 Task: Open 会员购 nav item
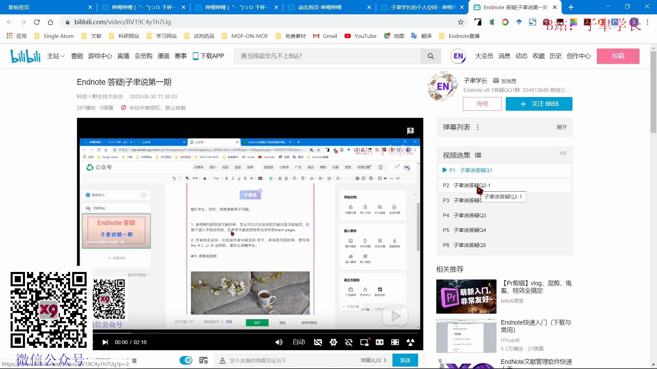coord(143,56)
